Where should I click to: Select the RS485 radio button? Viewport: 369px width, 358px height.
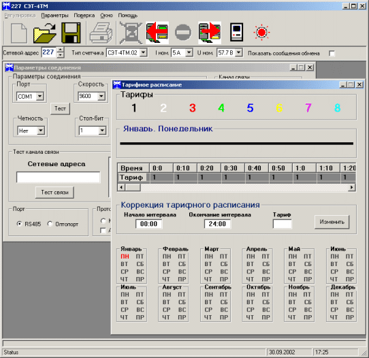[x=19, y=224]
